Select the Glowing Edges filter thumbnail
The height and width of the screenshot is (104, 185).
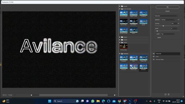click(x=123, y=47)
